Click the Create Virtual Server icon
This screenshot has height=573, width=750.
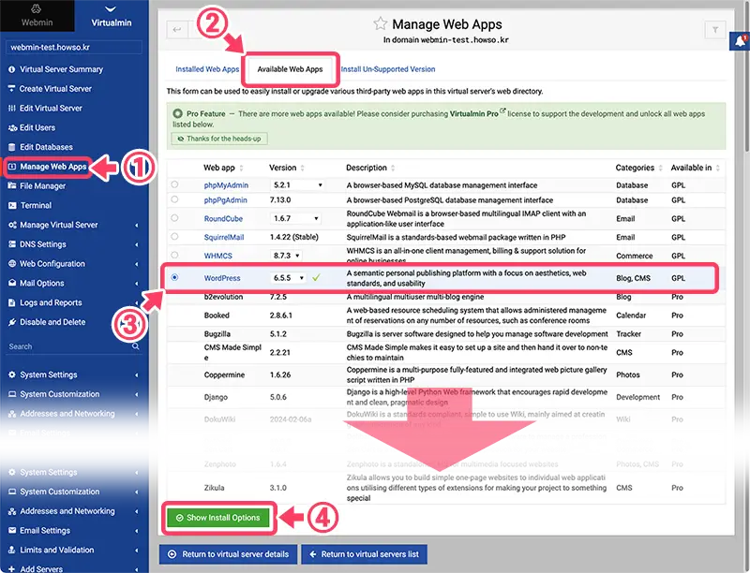12,88
